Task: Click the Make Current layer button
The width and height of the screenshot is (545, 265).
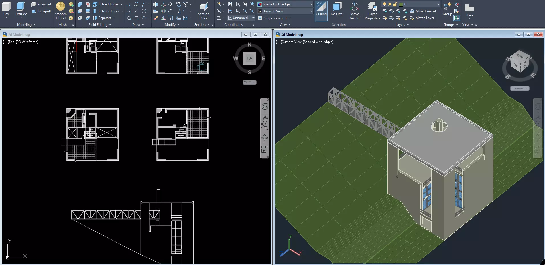Action: click(x=423, y=11)
